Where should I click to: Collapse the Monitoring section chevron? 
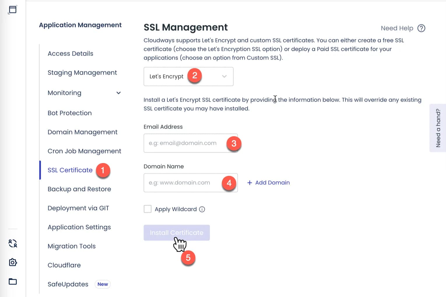118,93
